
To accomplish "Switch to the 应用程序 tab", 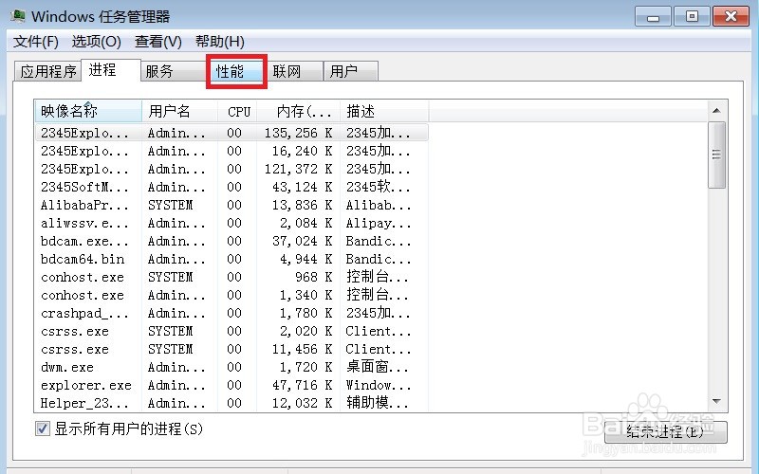I will [x=48, y=72].
